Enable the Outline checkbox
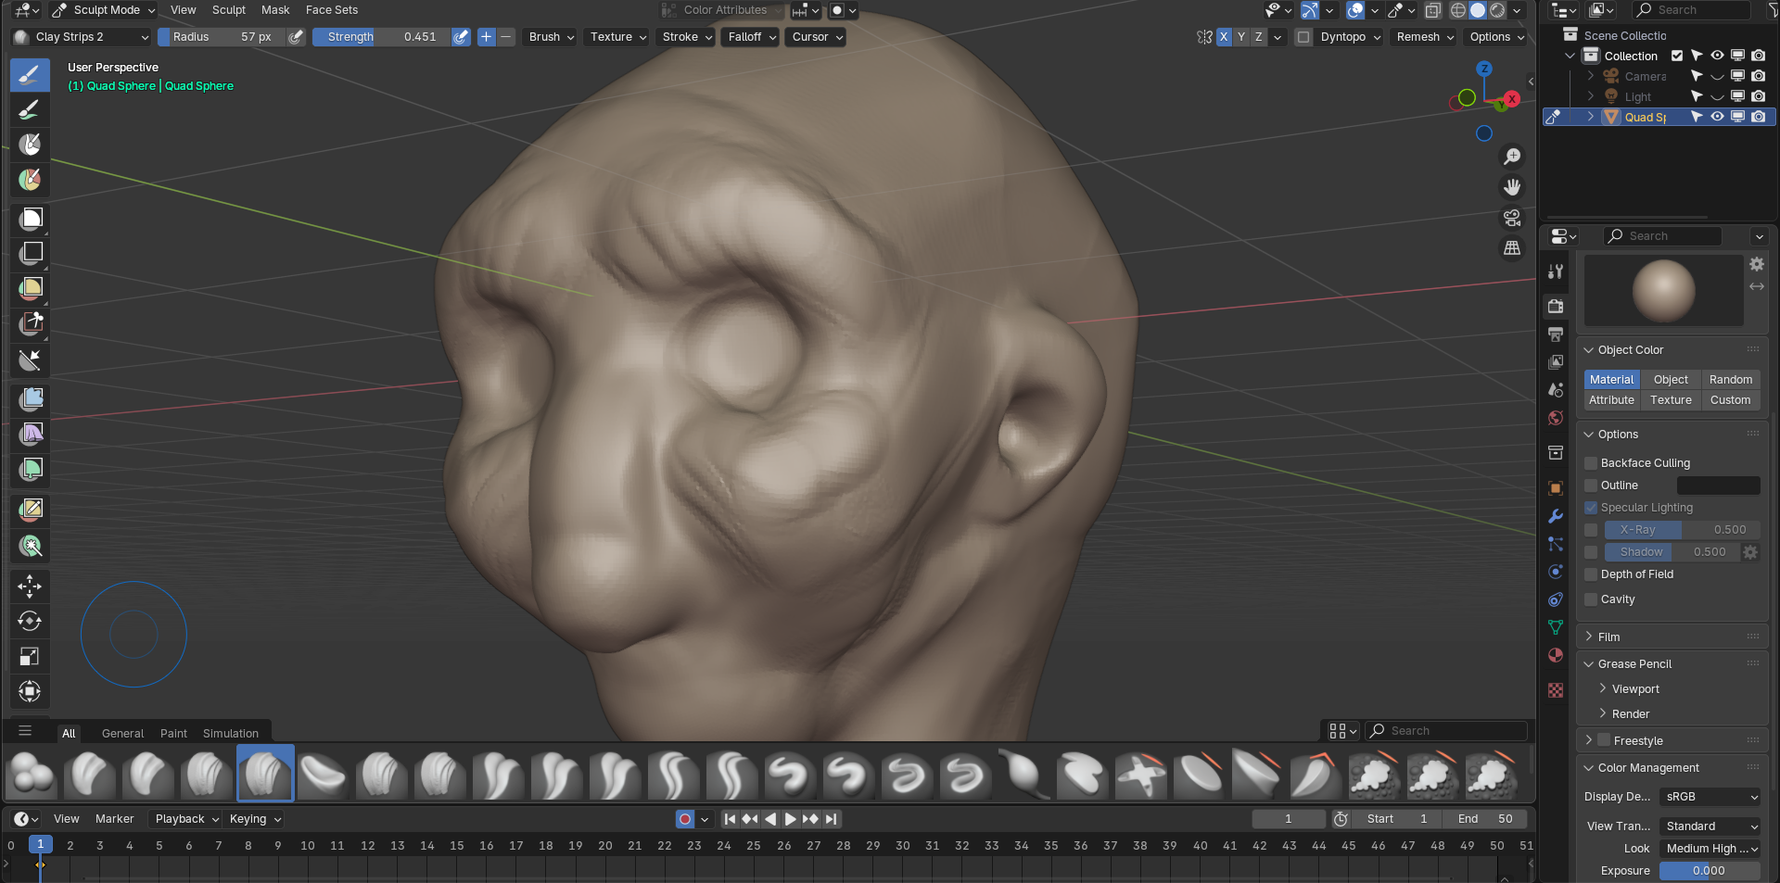Viewport: 1780px width, 883px height. (x=1591, y=486)
